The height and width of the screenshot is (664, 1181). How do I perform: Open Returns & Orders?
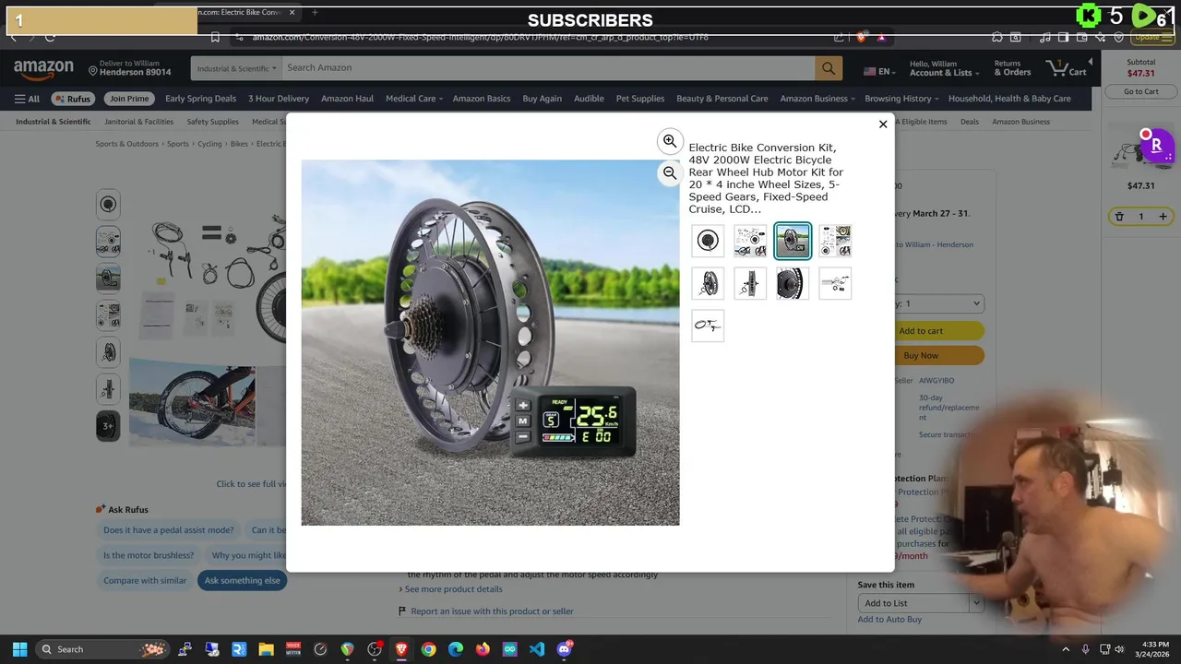pyautogui.click(x=1012, y=68)
